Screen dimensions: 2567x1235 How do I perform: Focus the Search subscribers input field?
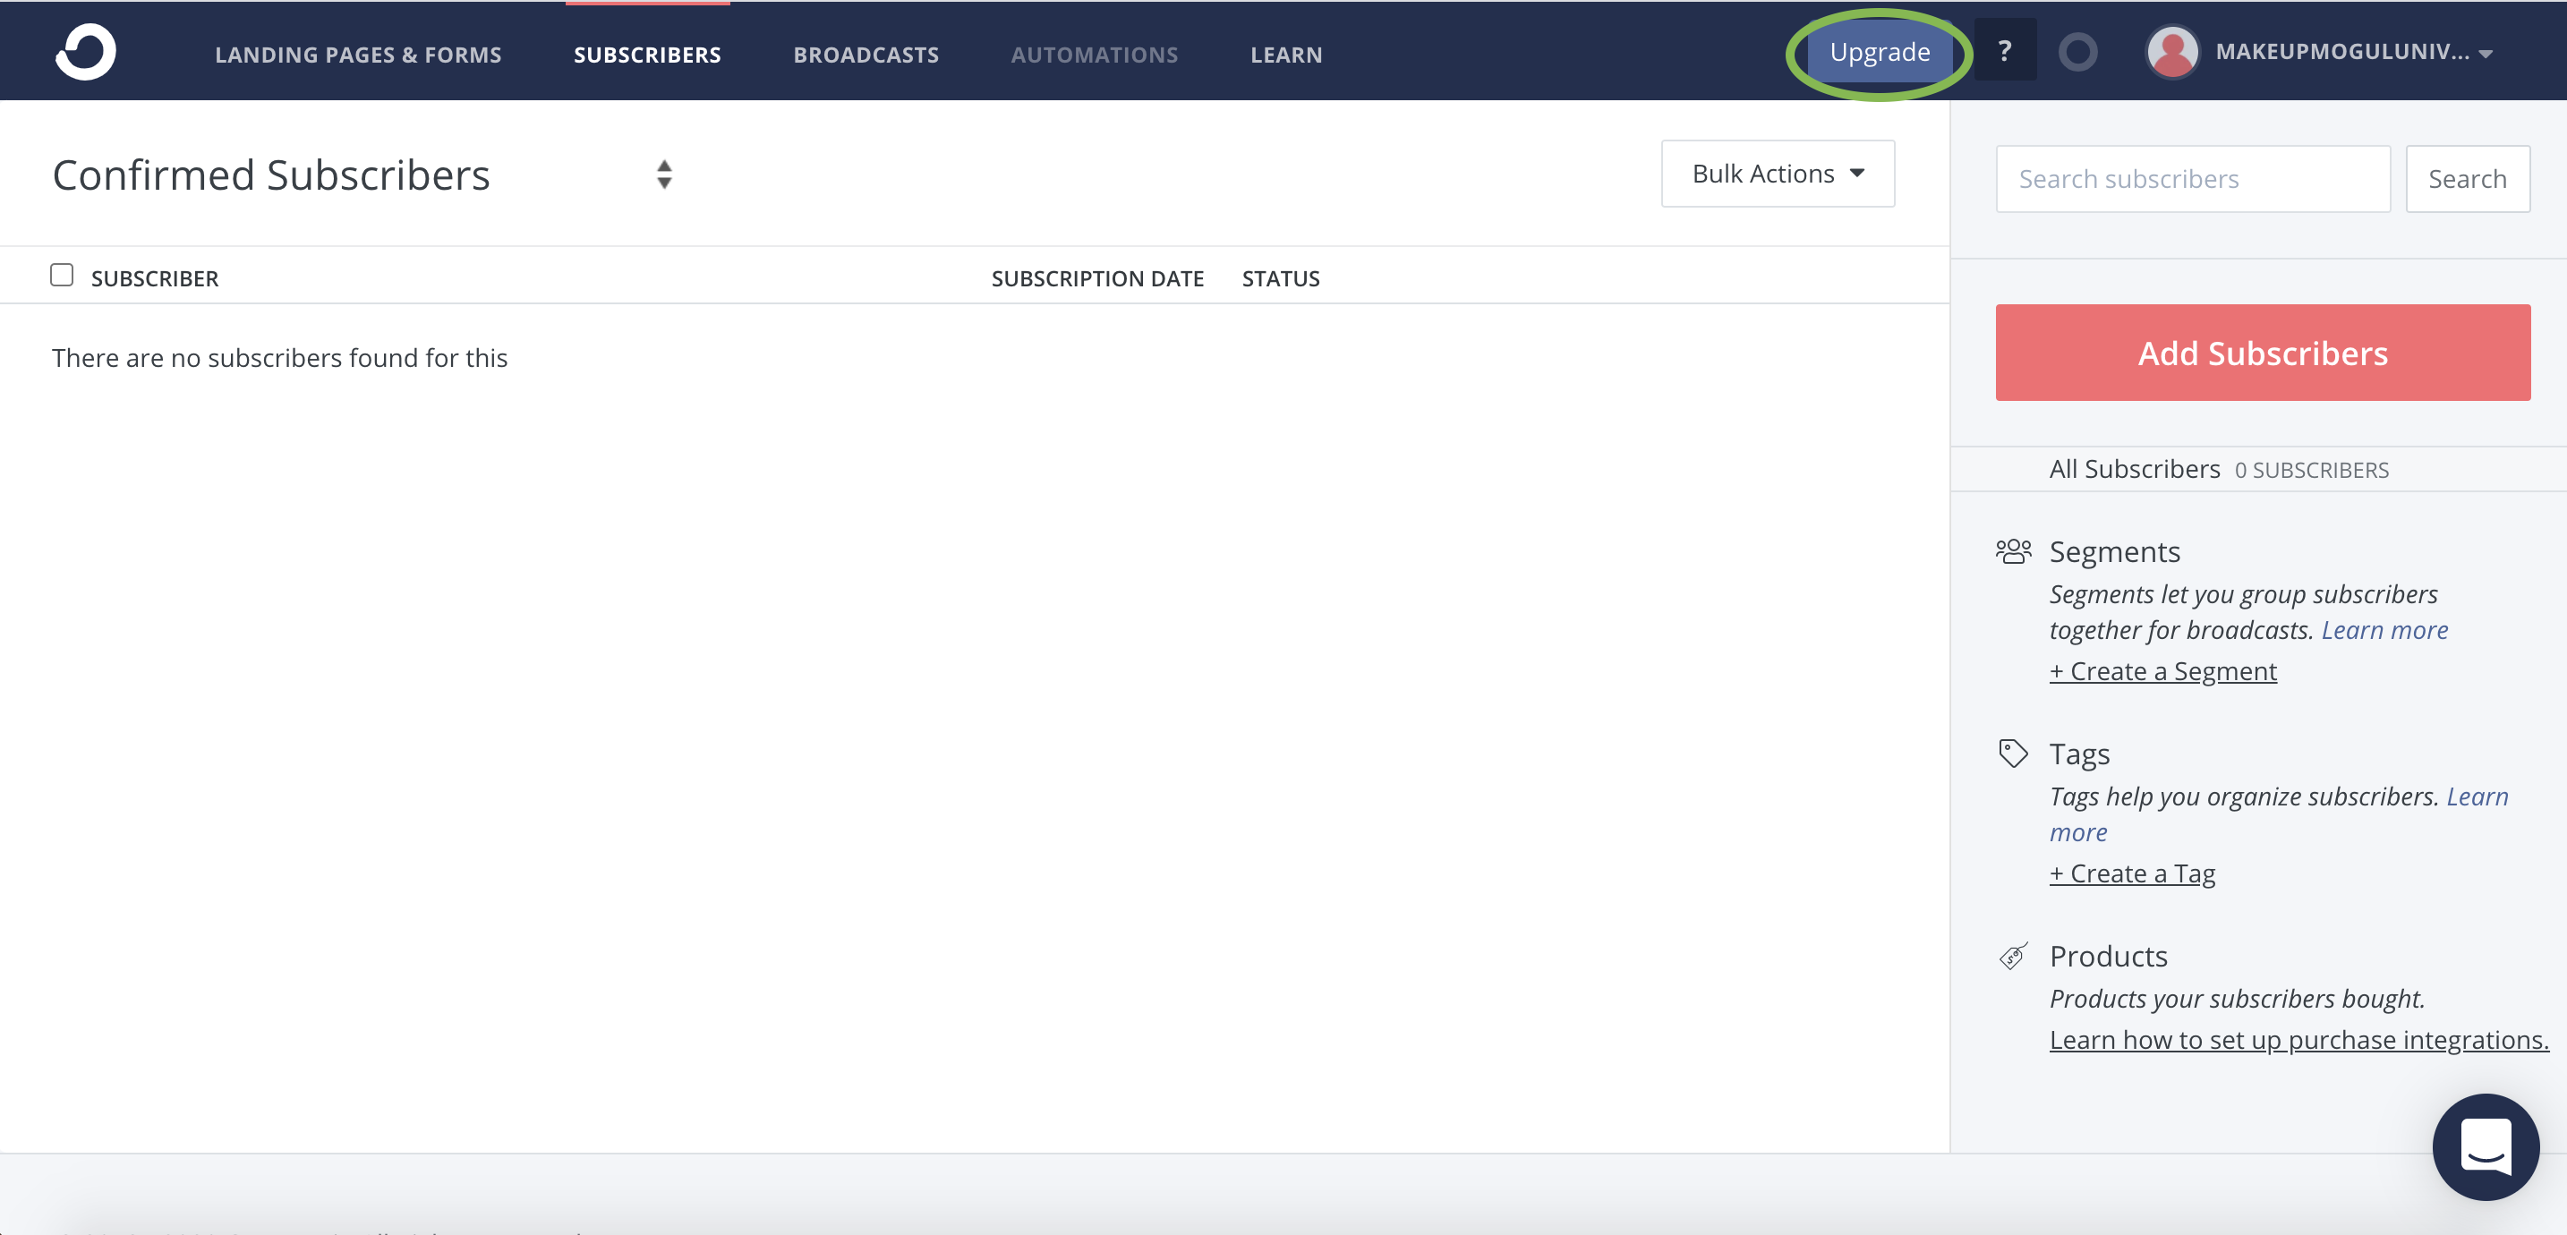point(2192,179)
